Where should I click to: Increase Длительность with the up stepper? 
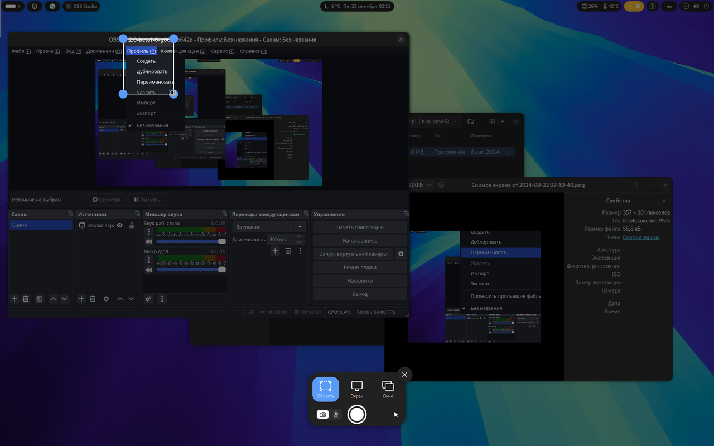(x=299, y=236)
